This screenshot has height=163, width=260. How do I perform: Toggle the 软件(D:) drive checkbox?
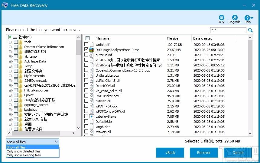click(10, 37)
